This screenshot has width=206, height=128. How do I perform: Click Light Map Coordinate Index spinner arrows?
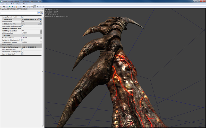41,28
